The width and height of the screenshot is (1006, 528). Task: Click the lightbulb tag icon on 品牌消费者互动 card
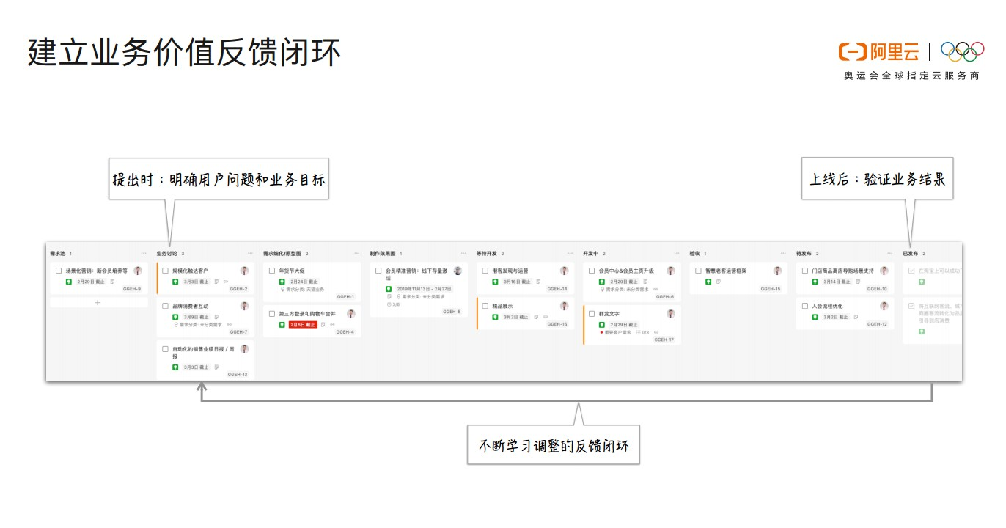click(x=176, y=324)
